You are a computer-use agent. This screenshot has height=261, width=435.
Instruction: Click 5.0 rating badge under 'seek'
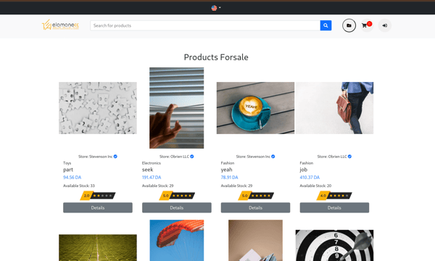(177, 196)
